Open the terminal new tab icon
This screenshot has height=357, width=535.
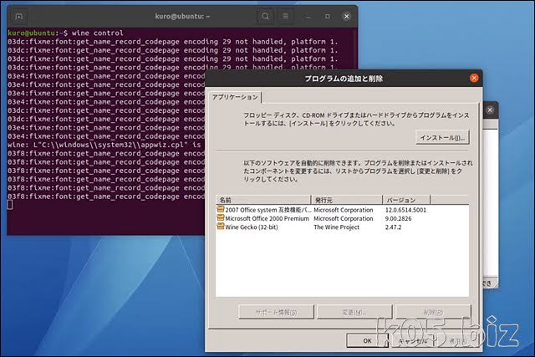click(x=19, y=16)
